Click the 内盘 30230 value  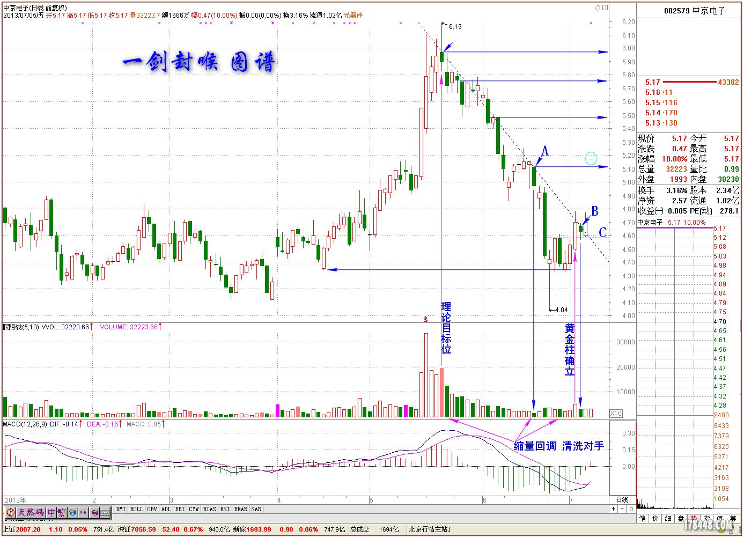728,179
